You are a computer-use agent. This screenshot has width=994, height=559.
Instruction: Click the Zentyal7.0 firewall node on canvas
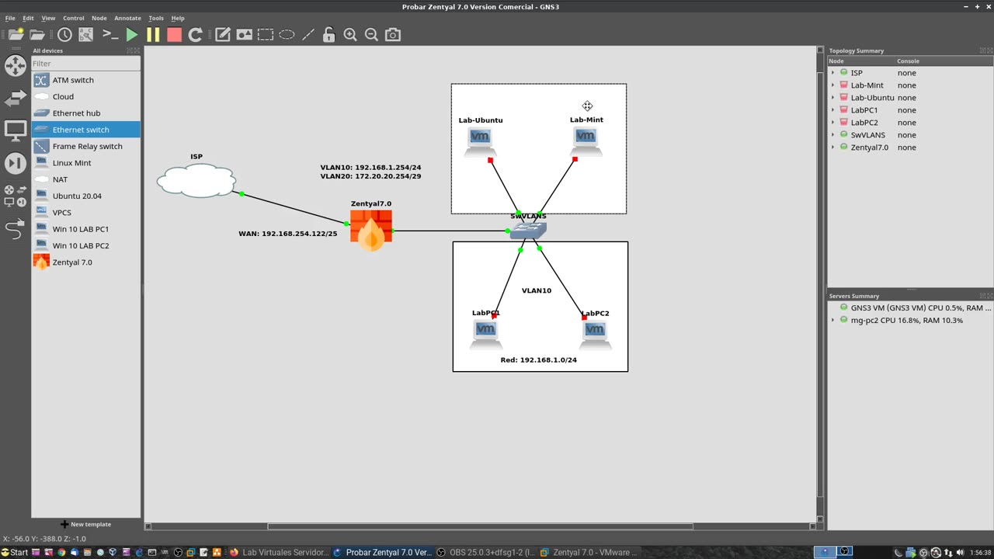tap(371, 231)
